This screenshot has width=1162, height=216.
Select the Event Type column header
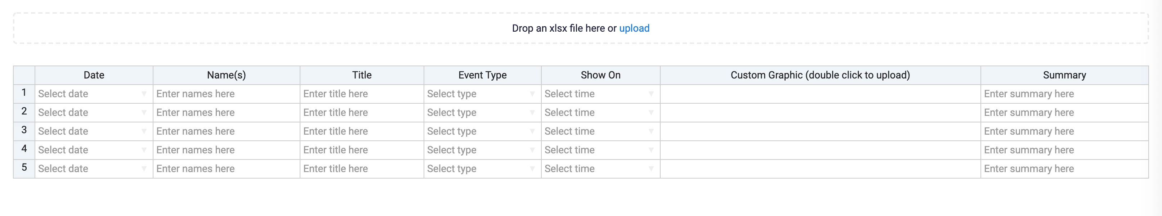point(482,75)
